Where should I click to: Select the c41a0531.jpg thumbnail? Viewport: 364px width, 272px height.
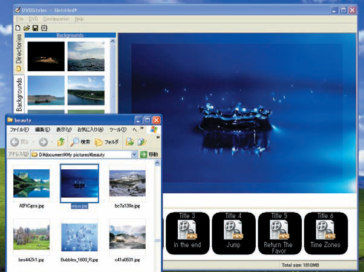pyautogui.click(x=128, y=238)
